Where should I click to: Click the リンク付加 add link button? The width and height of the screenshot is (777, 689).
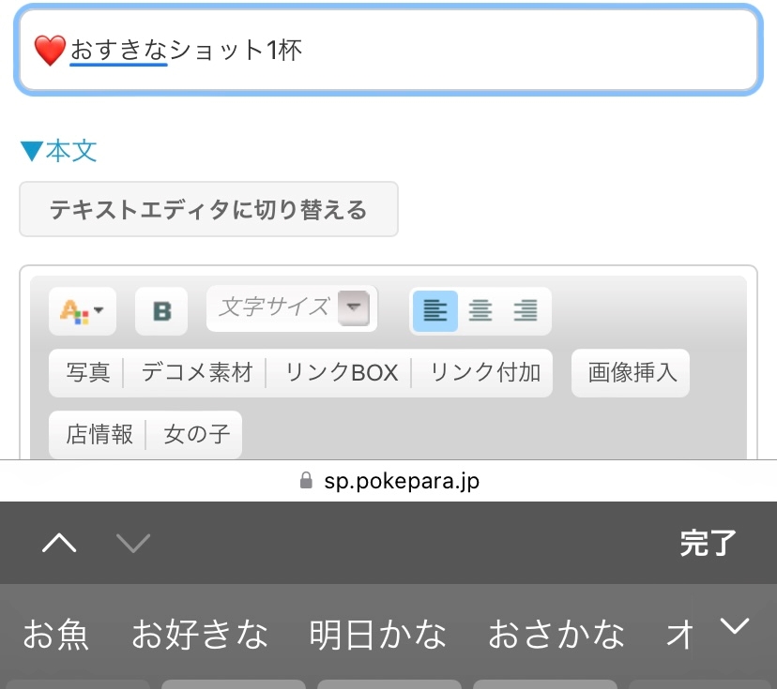[x=485, y=373]
